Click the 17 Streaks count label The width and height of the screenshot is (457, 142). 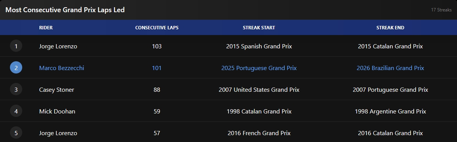click(x=441, y=10)
